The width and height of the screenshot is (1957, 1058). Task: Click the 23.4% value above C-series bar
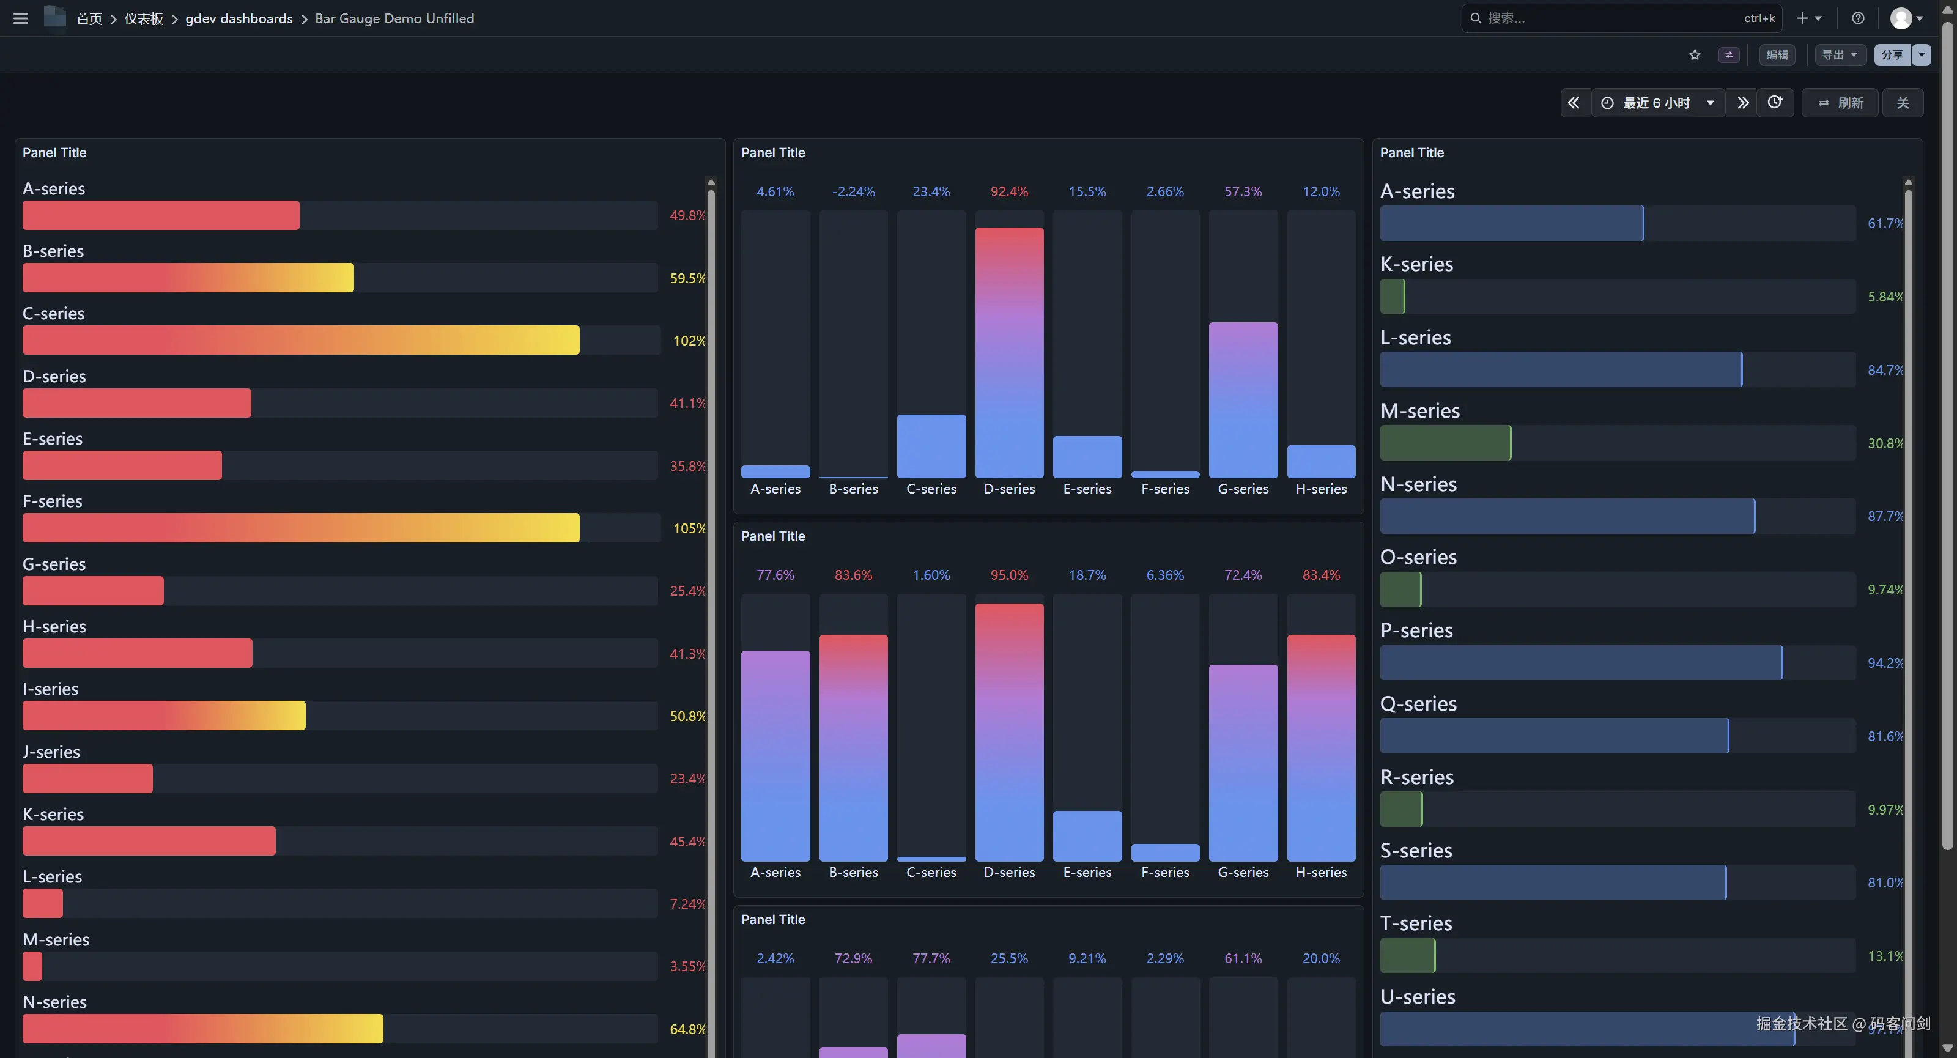click(931, 191)
